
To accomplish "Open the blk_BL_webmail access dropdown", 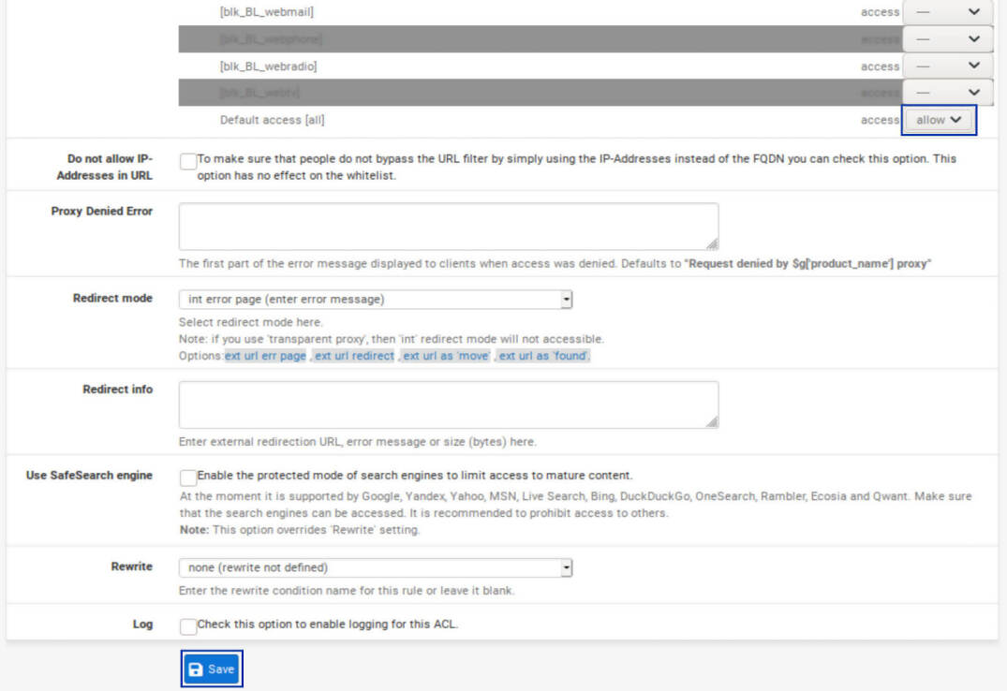I will [x=948, y=11].
